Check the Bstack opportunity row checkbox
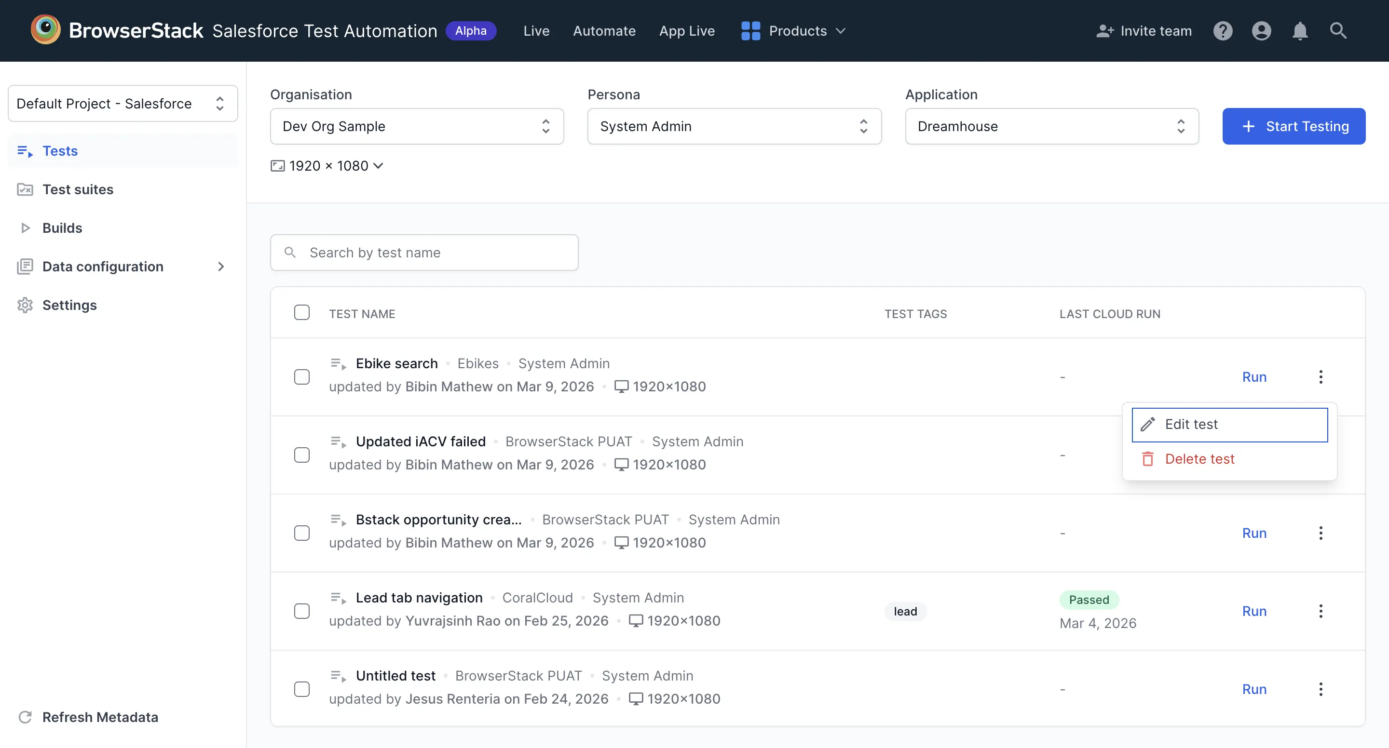This screenshot has width=1389, height=748. (302, 533)
